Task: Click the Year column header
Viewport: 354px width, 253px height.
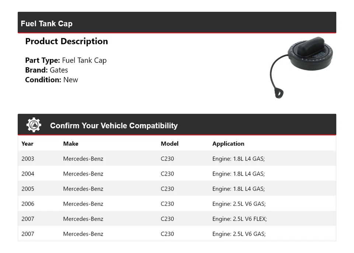Action: coord(27,144)
